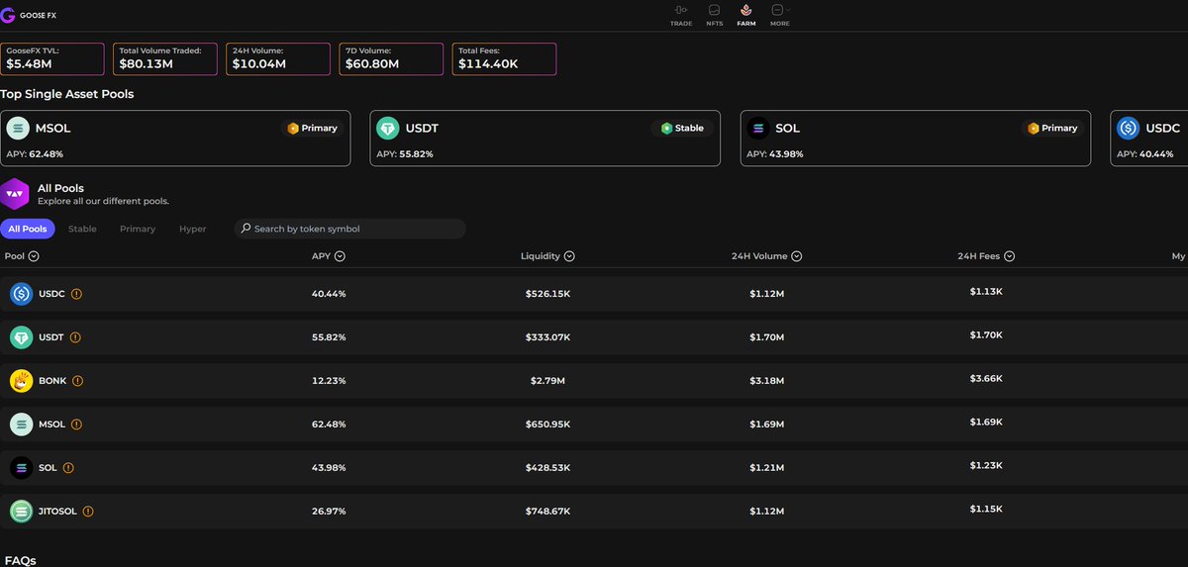Click the 24H Volume $10.04M stat box
1188x567 pixels.
[278, 58]
